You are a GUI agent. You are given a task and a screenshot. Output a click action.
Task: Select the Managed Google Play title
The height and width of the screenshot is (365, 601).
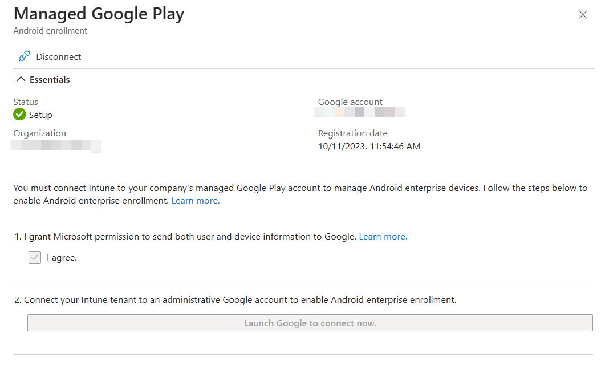click(x=98, y=13)
